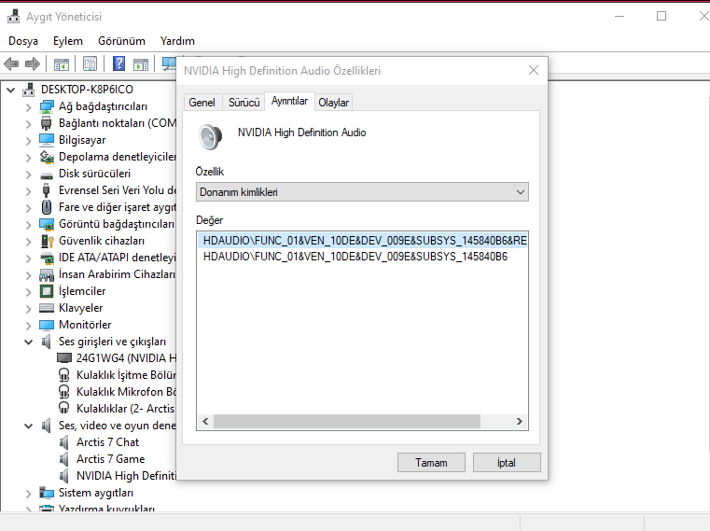Collapse Ses, video ve oyun category
710x531 pixels.
tap(29, 426)
